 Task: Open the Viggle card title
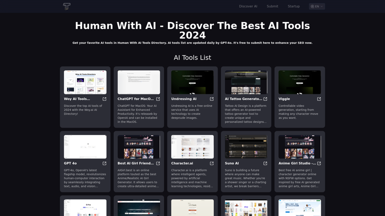tap(284, 99)
